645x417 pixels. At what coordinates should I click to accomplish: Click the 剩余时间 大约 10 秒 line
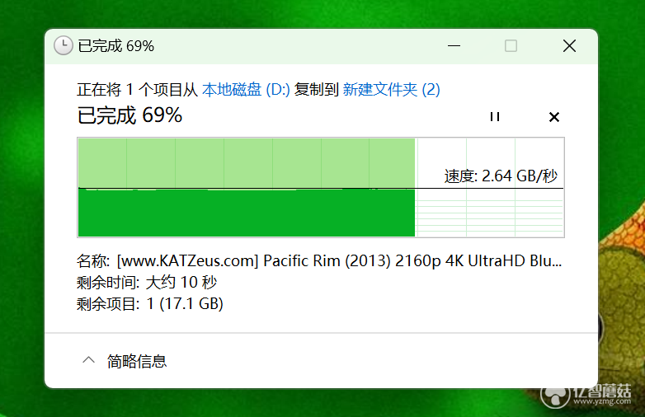coord(147,282)
